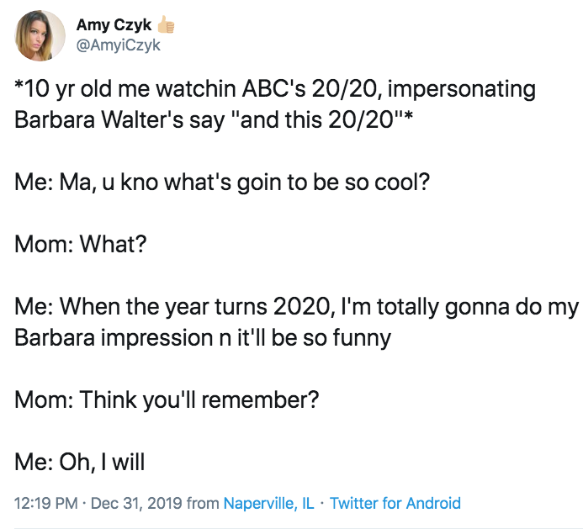Click the line "Me: When the year turns 2020"

coord(296,309)
